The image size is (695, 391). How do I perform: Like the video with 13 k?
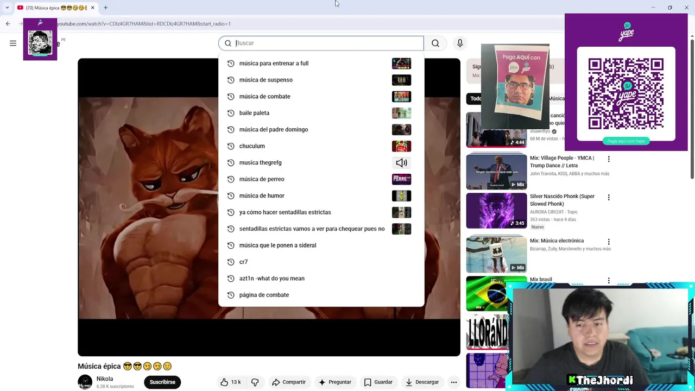(230, 382)
